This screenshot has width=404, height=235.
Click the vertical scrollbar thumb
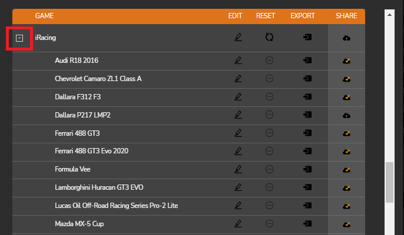[x=390, y=182]
